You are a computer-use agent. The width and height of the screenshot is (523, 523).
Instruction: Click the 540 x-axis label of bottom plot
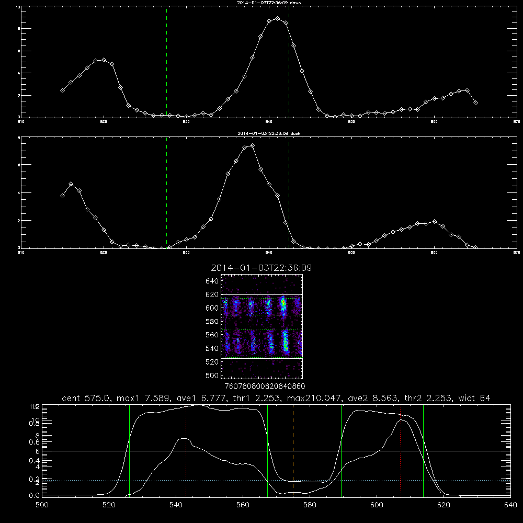coord(176,505)
